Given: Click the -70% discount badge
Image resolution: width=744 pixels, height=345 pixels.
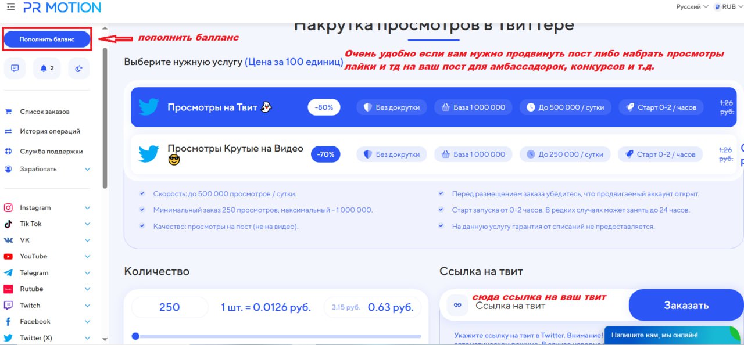Looking at the screenshot, I should click(325, 154).
